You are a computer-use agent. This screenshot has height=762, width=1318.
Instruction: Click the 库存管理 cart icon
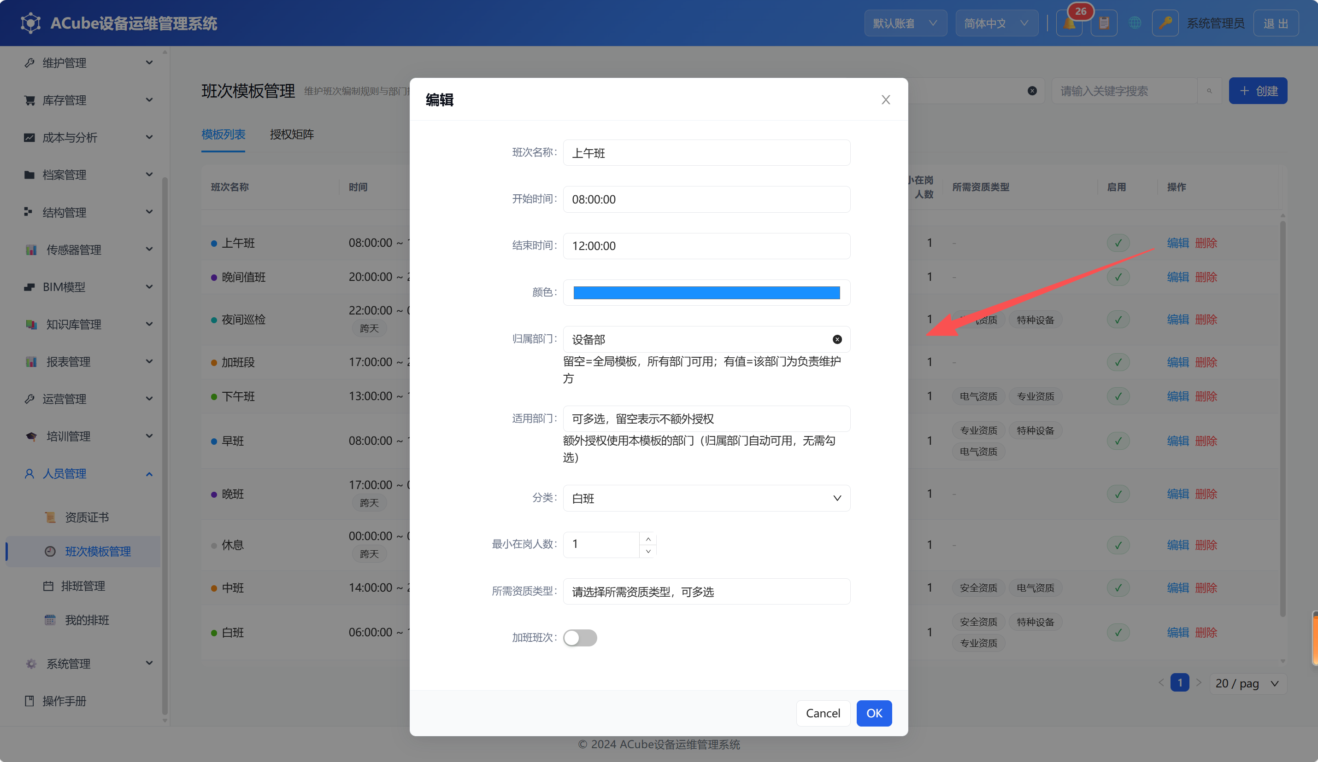tap(29, 100)
